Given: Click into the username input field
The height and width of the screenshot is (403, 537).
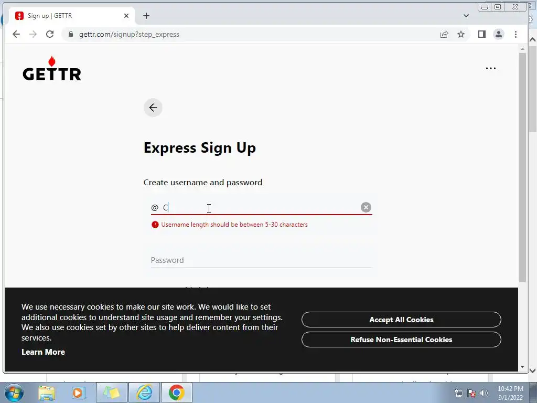Looking at the screenshot, I should 260,208.
